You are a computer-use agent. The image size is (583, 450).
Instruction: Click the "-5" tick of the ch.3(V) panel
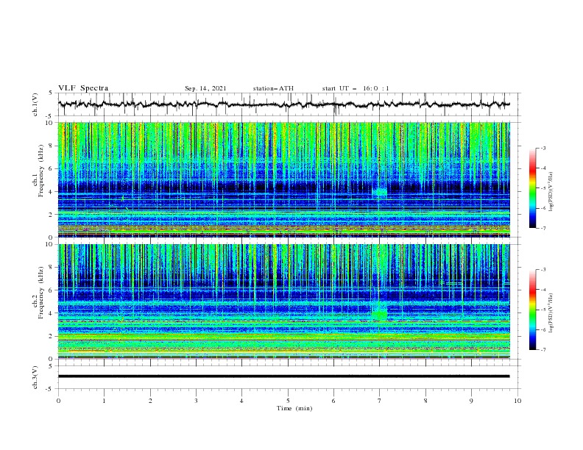point(49,389)
